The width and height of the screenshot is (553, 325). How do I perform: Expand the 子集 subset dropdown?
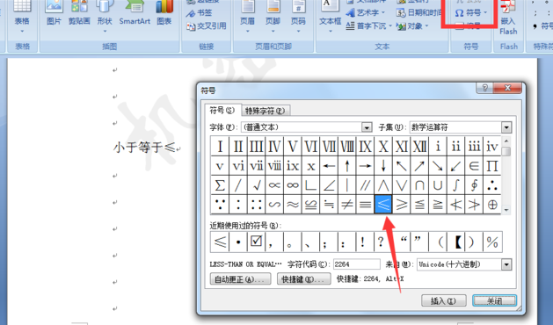(506, 127)
